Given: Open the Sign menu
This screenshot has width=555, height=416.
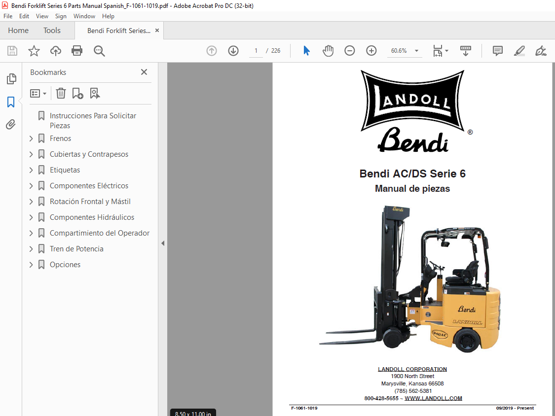Looking at the screenshot, I should (x=61, y=16).
